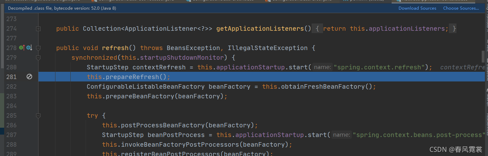Click BeansException in the throws clause
Screen dimensions: 488x156
click(193, 48)
